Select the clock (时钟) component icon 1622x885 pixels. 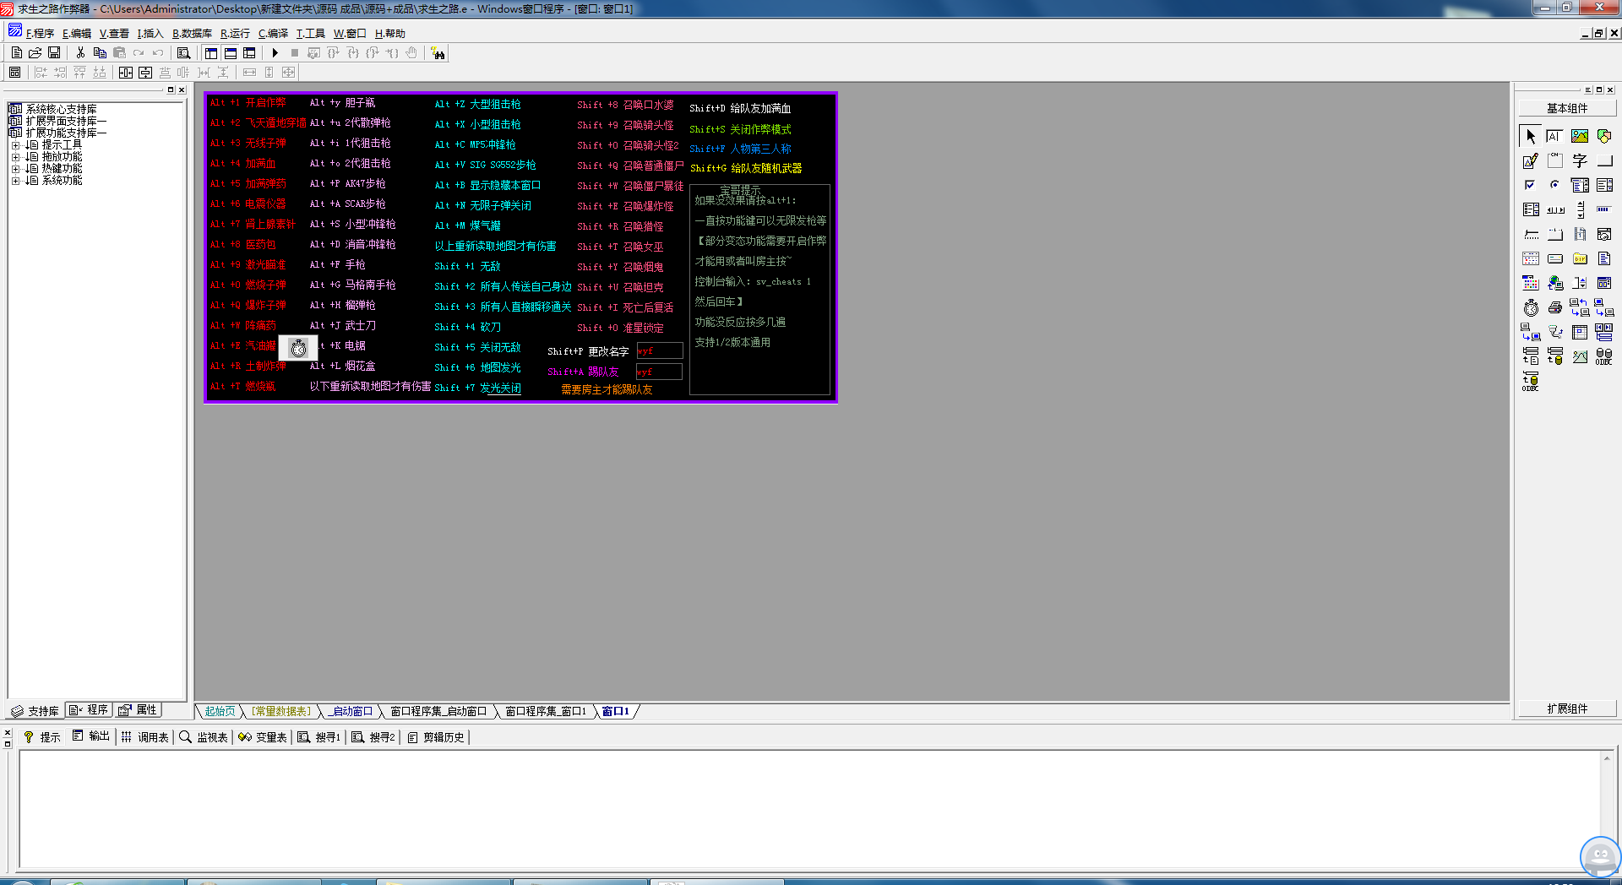(x=1531, y=306)
